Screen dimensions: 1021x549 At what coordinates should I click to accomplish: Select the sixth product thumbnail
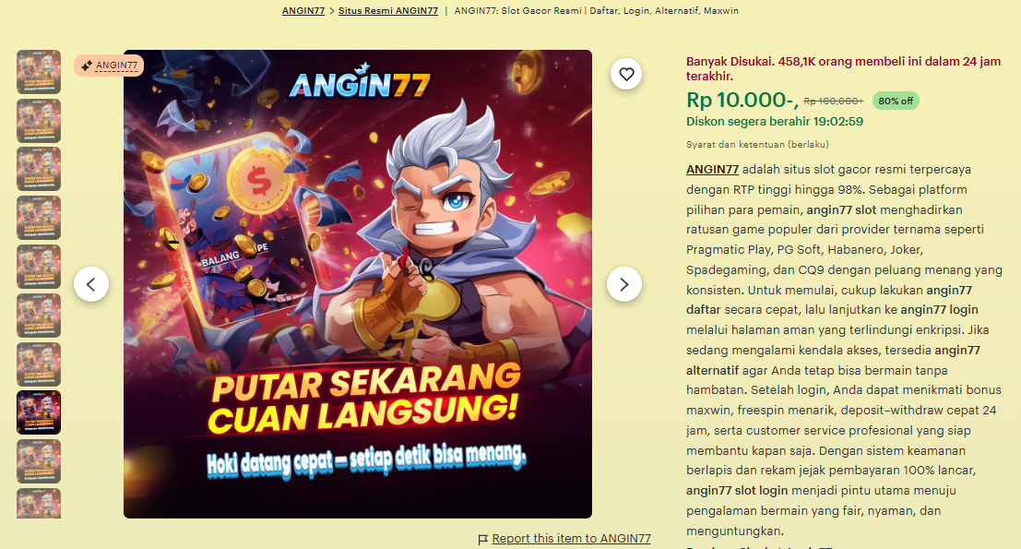[39, 316]
